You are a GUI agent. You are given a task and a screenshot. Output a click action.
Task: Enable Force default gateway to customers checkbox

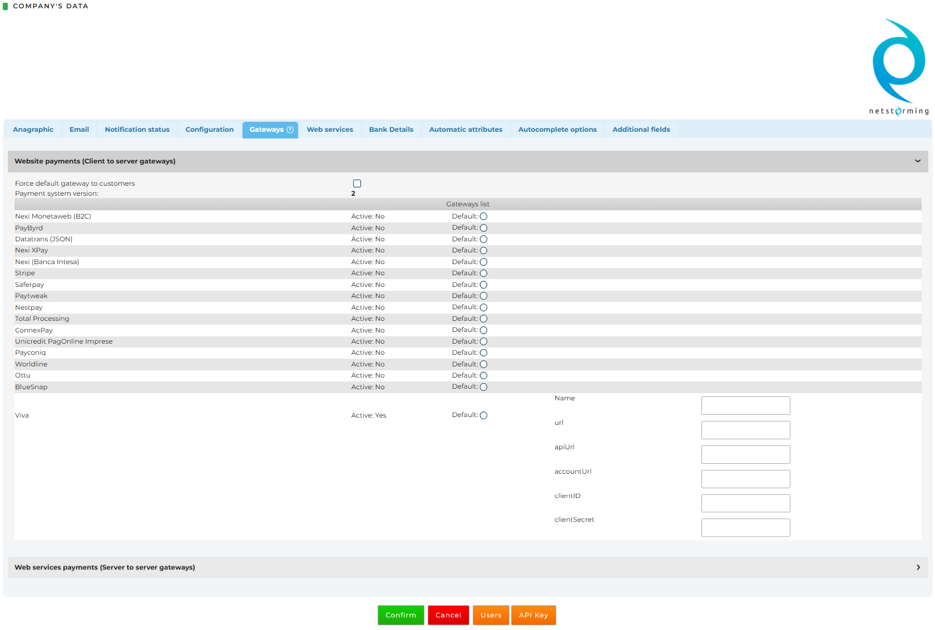point(357,183)
